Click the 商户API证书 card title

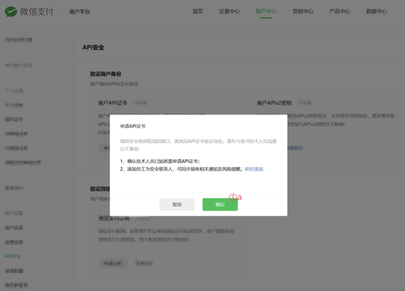click(113, 103)
